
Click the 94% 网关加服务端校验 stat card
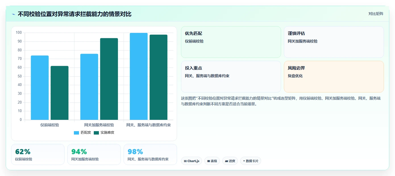point(94,154)
